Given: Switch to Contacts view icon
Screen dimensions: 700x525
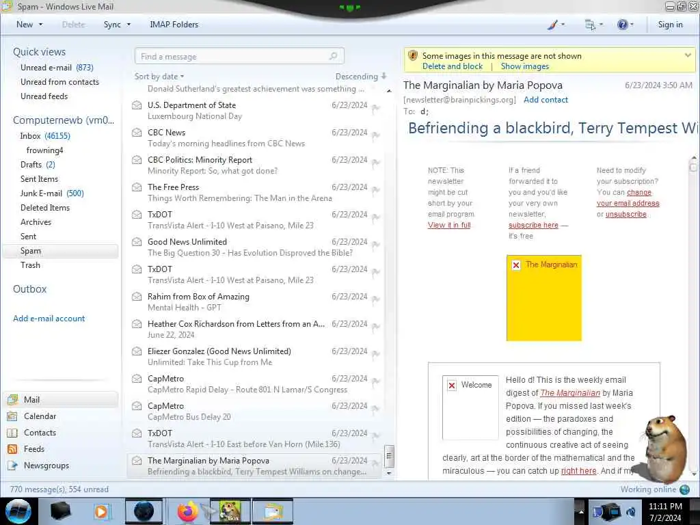Looking at the screenshot, I should [12, 433].
